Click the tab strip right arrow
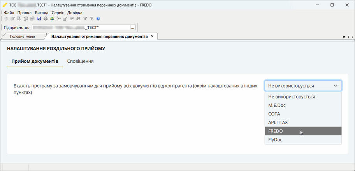 pyautogui.click(x=352, y=37)
